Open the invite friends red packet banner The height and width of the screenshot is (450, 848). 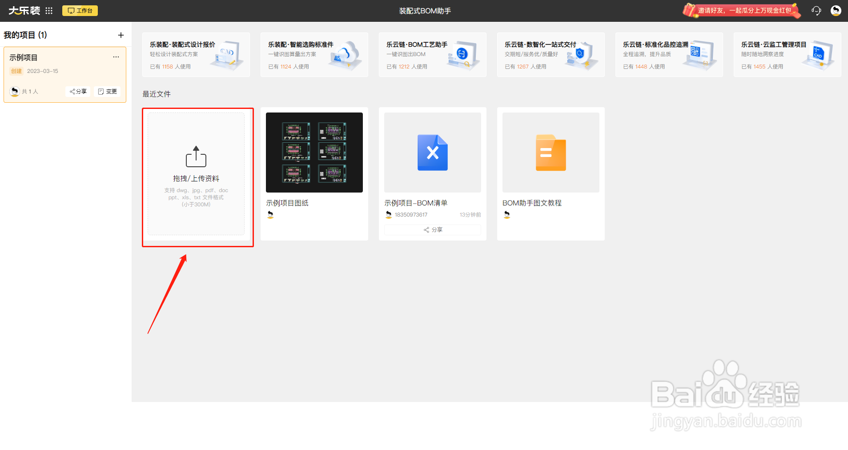pos(742,10)
